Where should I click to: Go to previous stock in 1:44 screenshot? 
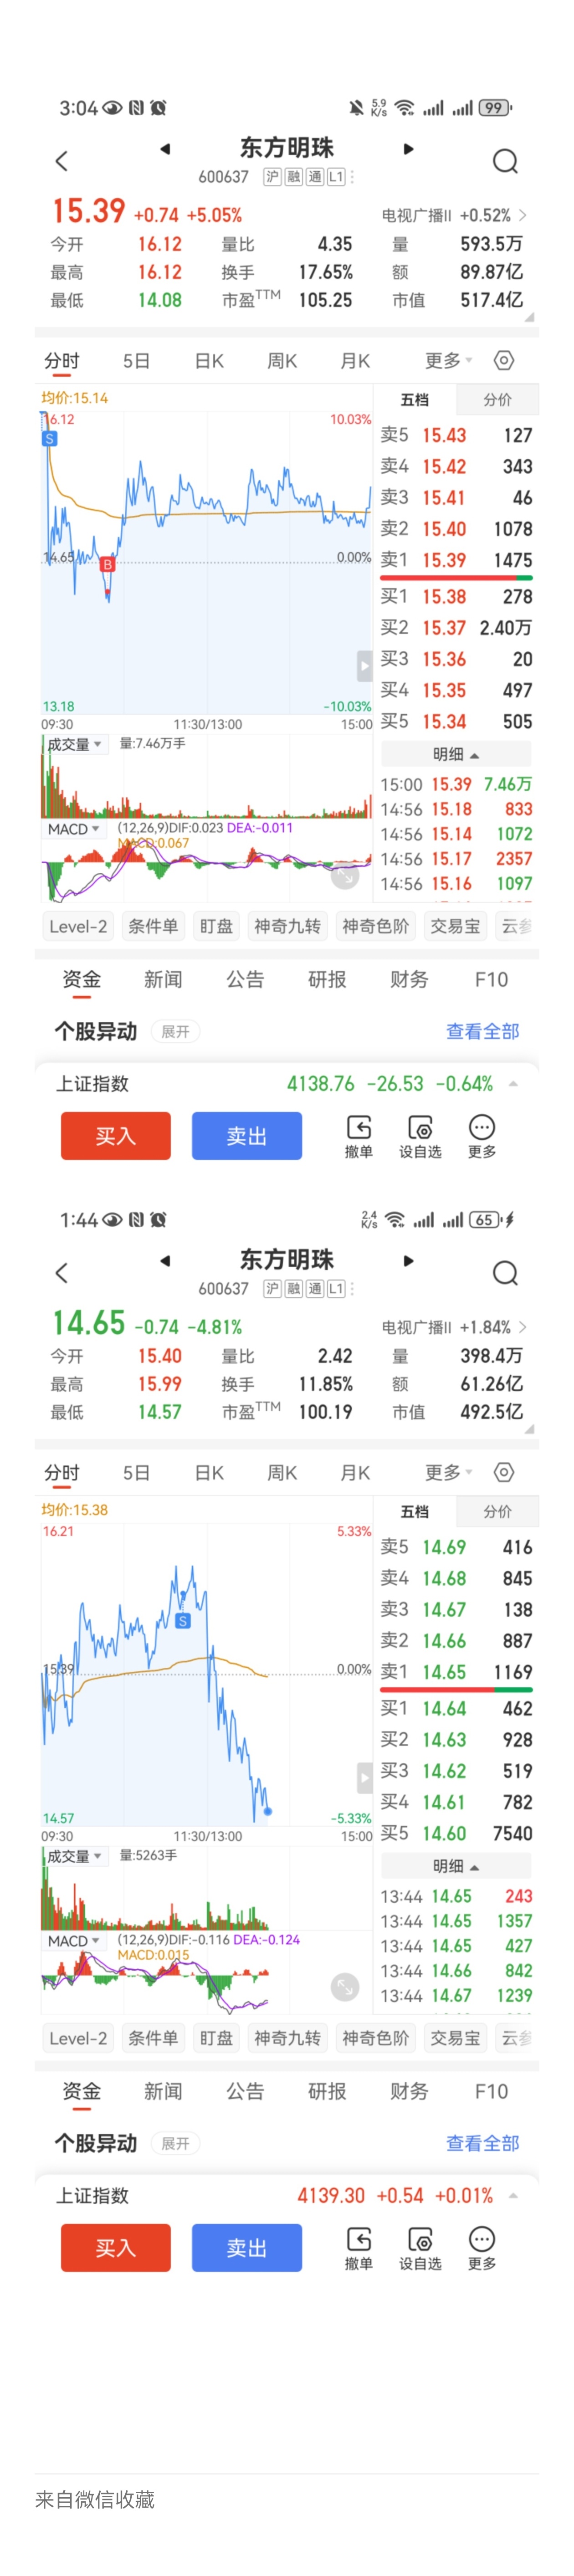[x=165, y=1261]
